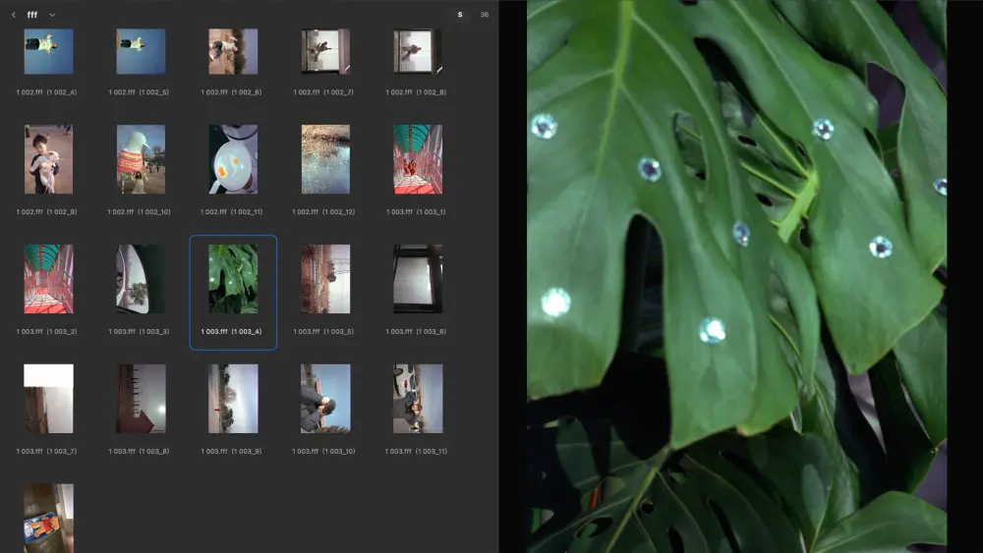Select thumbnail 1 002_4 of child on blue
This screenshot has height=553, width=983.
48,51
